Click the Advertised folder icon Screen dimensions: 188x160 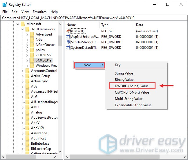(x=32, y=34)
